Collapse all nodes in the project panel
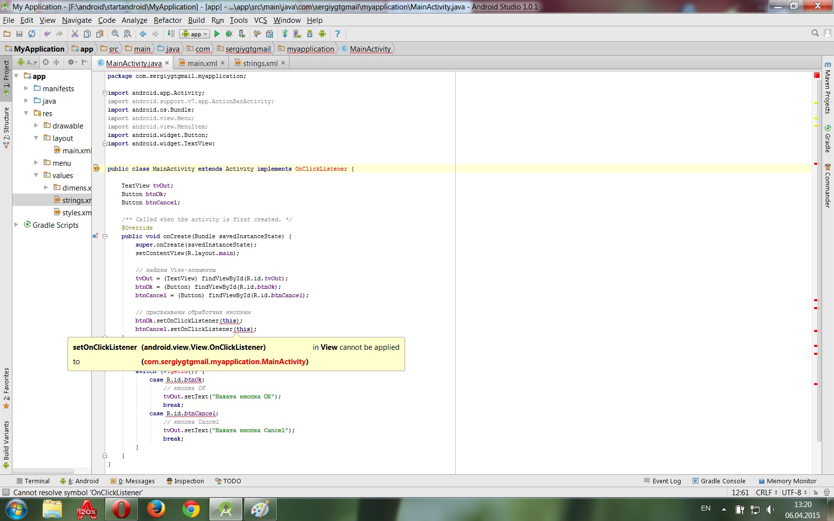The image size is (834, 521). tap(57, 62)
